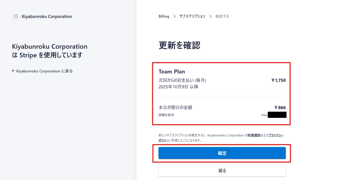Click the left arrow icon before に戻る
Screen dimensions: 344x180
coord(13,71)
